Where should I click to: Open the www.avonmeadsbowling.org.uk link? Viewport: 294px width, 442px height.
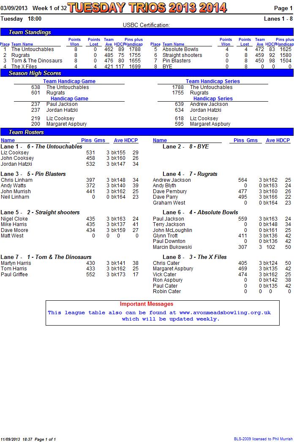click(x=225, y=313)
